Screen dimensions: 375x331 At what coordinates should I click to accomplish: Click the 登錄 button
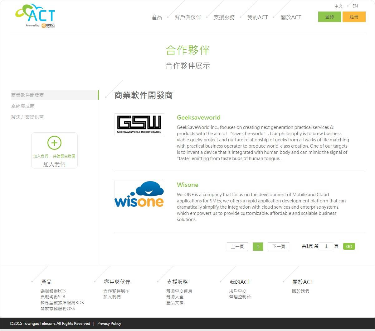tap(329, 17)
